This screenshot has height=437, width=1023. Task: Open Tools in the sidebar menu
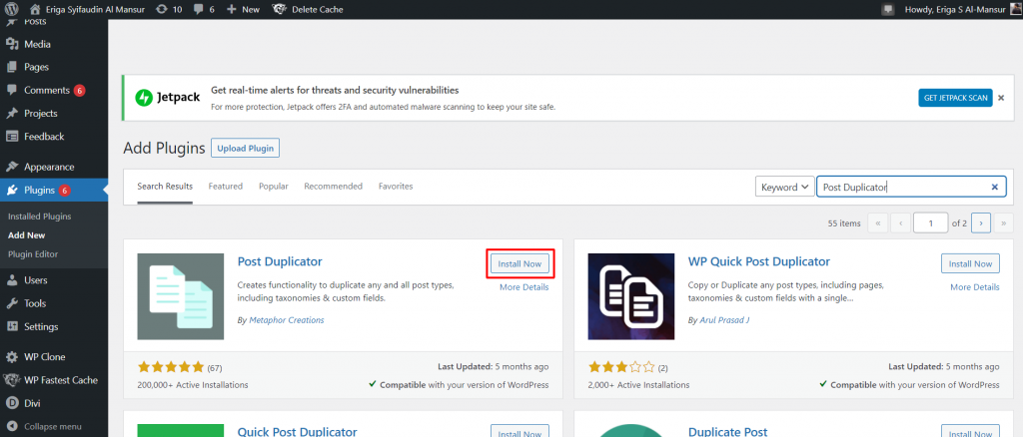(x=35, y=303)
